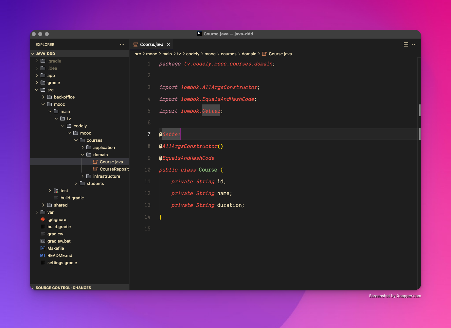Click the Java icon beside Course.java in tree
Viewport: 451px width, 328px height.
pos(96,162)
